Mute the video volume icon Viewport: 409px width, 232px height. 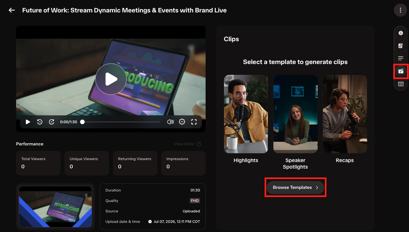[x=170, y=122]
